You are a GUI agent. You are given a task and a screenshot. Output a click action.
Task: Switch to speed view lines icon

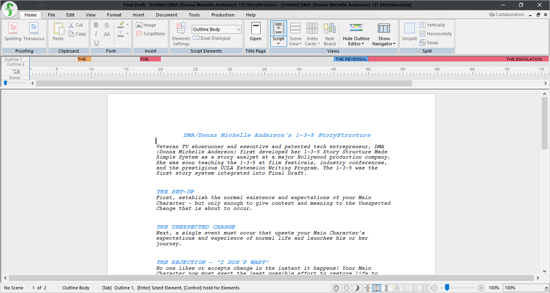click(x=386, y=288)
